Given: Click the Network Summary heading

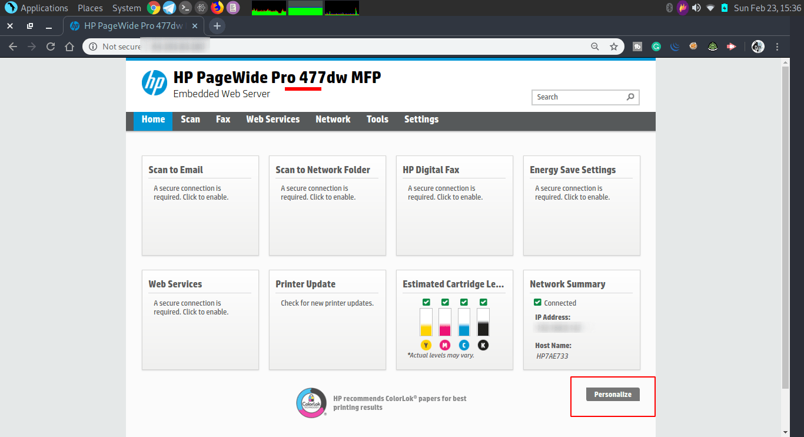Looking at the screenshot, I should (x=567, y=284).
